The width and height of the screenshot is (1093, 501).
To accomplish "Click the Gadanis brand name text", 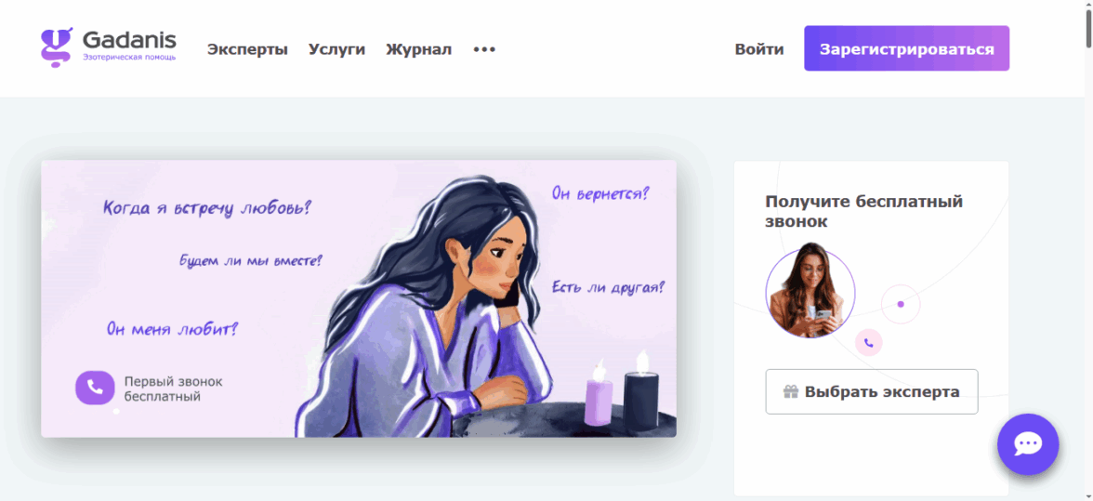I will [130, 39].
